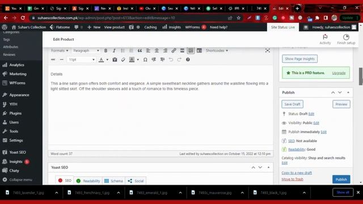Screen dimensions: 363x204
Task: Increase indent in editor
Action: click(x=162, y=59)
